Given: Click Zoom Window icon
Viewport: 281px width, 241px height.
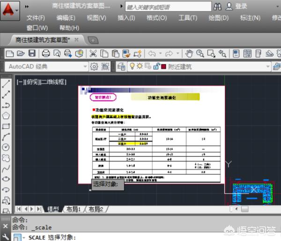Looking at the screenshot, I should 211,53.
